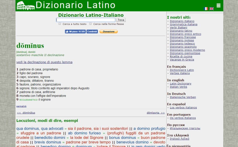The image size is (238, 147).
Task: Go to next entry dŏmĭporta
Action: (156, 113)
